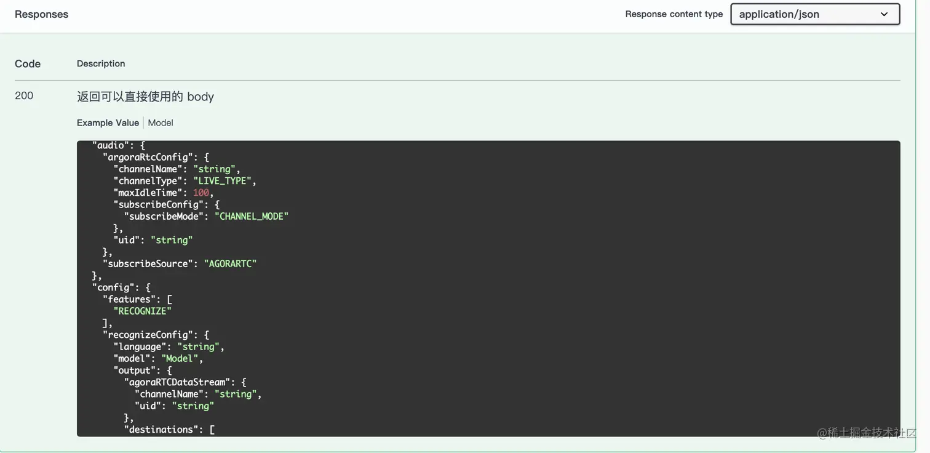Click the "AGORARTC" subscribeSource value
Image resolution: width=930 pixels, height=453 pixels.
click(x=230, y=263)
